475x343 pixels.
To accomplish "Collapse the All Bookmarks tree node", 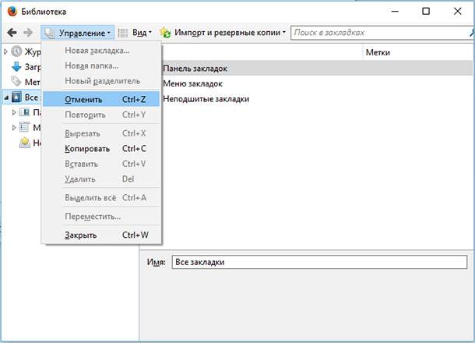I will point(6,97).
